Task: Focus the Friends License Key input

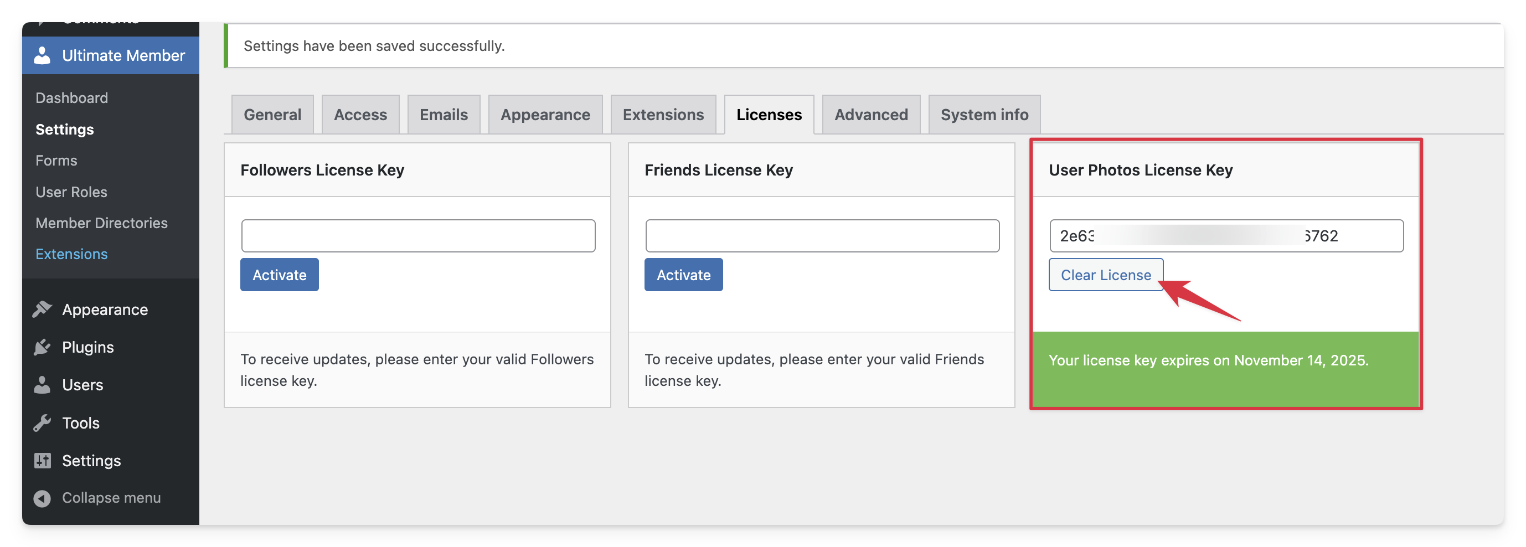Action: click(822, 236)
